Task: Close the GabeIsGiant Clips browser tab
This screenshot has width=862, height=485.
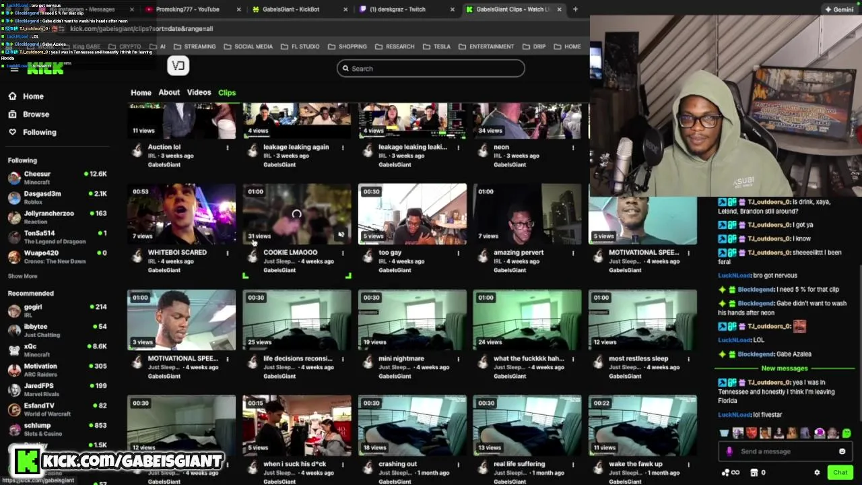Action: [x=559, y=9]
